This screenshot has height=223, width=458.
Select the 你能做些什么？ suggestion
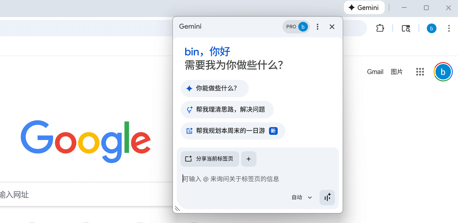pos(214,88)
